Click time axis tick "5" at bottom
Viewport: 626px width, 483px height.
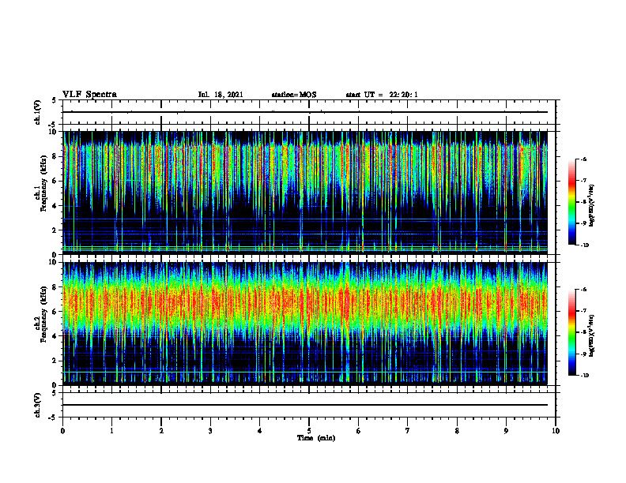[309, 431]
